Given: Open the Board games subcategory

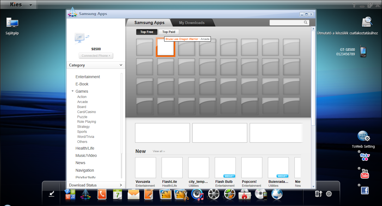Looking at the screenshot, I should tap(82, 107).
